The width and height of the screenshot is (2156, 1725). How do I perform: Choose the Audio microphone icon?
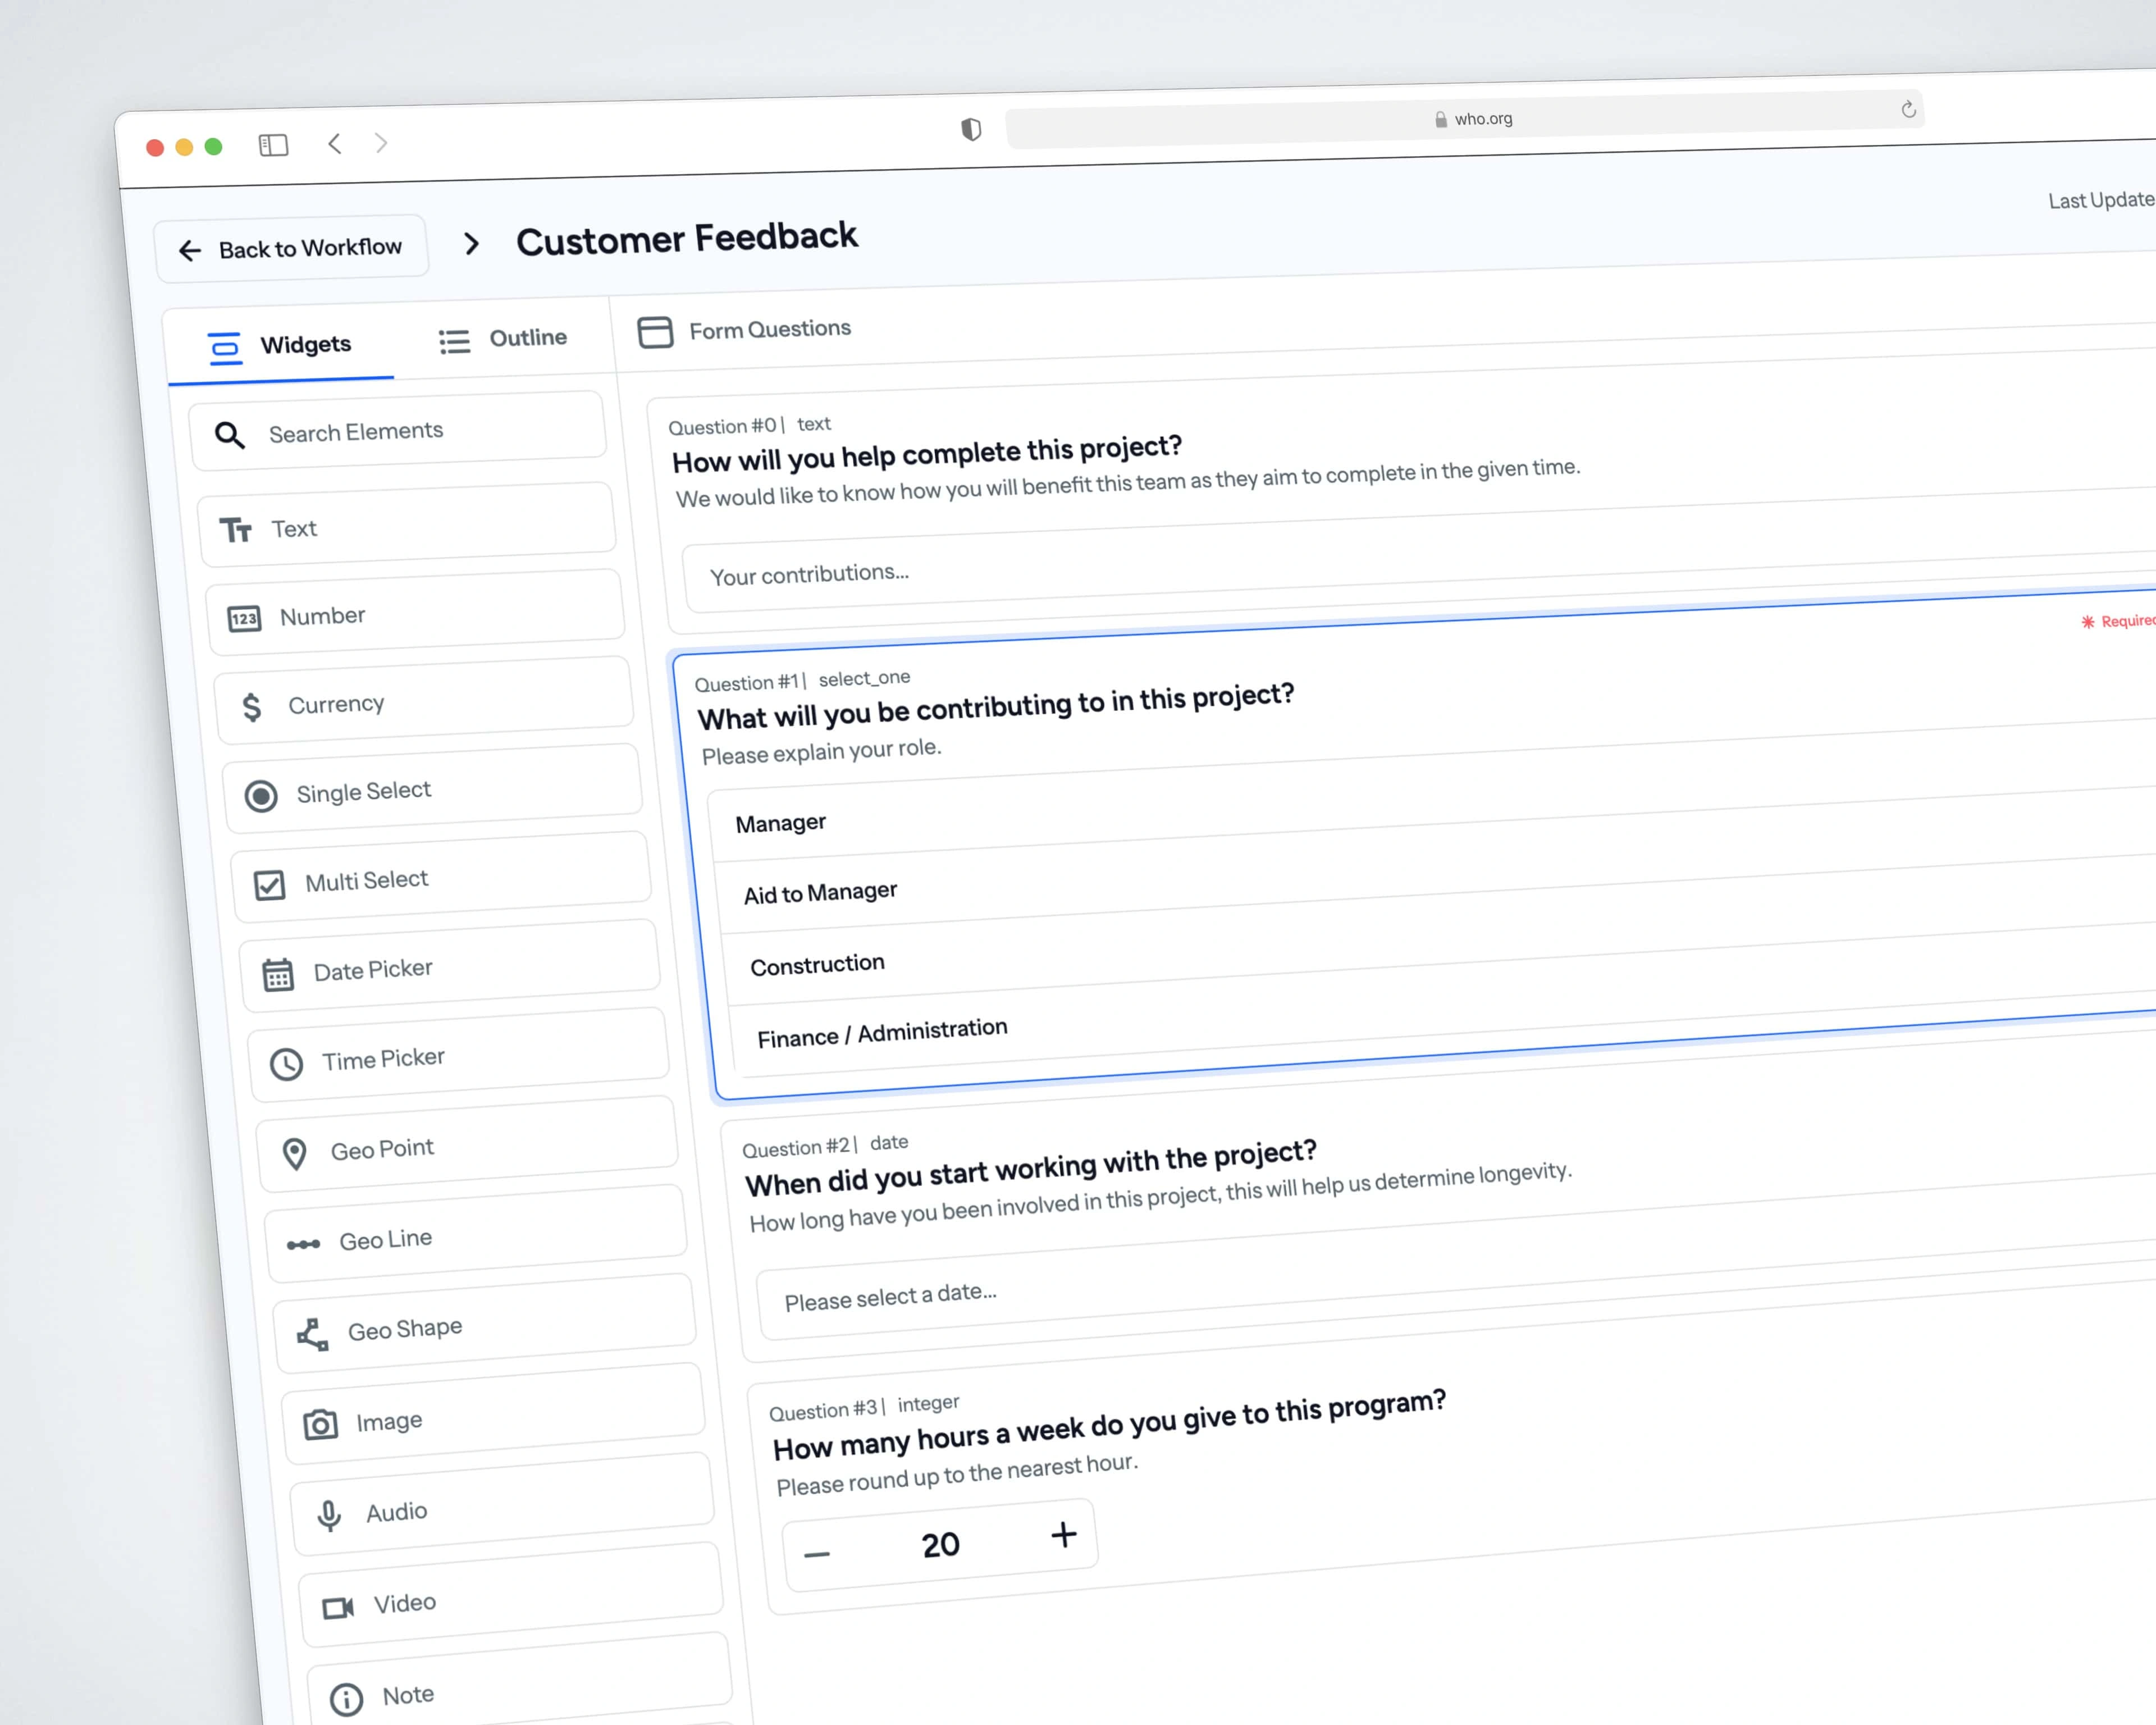point(329,1516)
